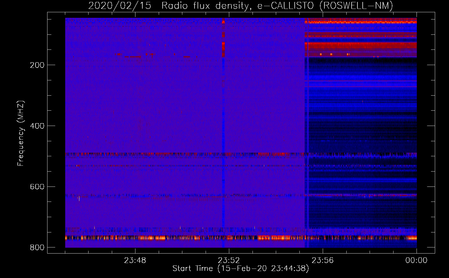Click the 23:52 time tick label

click(229, 260)
